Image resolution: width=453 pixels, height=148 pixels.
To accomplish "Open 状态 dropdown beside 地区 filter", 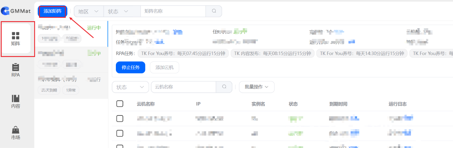I will [122, 11].
